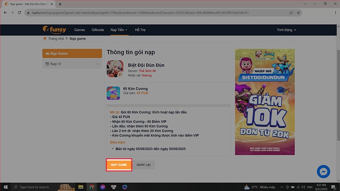Select Nạp Game in the sidebar
The width and height of the screenshot is (340, 191).
[72, 53]
